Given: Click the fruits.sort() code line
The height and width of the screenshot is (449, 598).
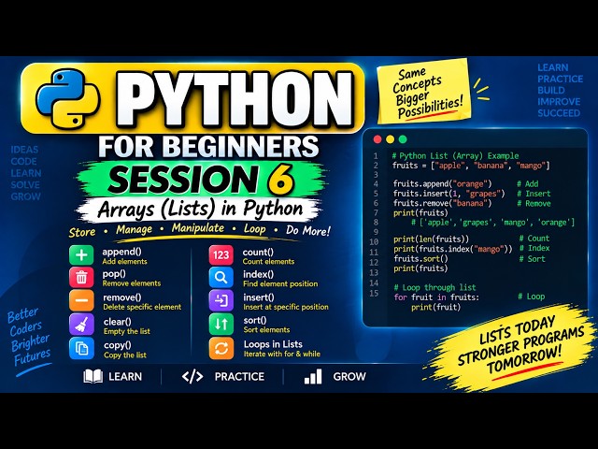Looking at the screenshot, I should [420, 259].
